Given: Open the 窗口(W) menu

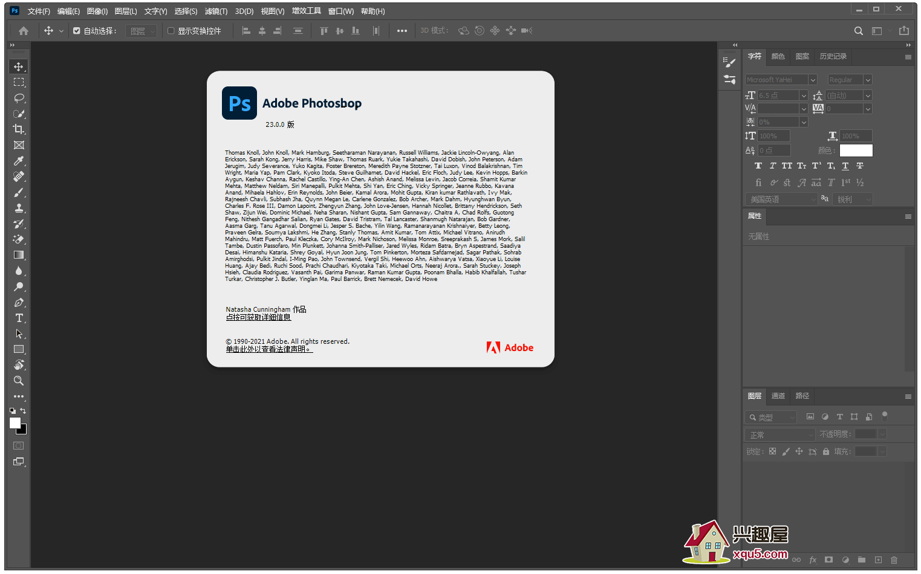Looking at the screenshot, I should coord(341,11).
